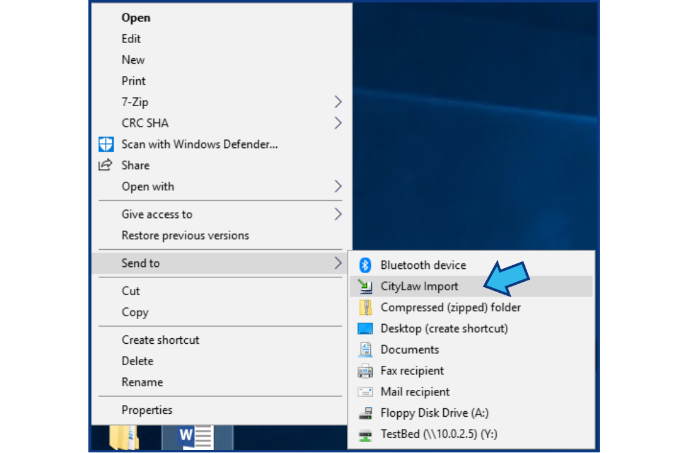Open the File Explorer taskbar folder
The image size is (690, 453).
[125, 437]
